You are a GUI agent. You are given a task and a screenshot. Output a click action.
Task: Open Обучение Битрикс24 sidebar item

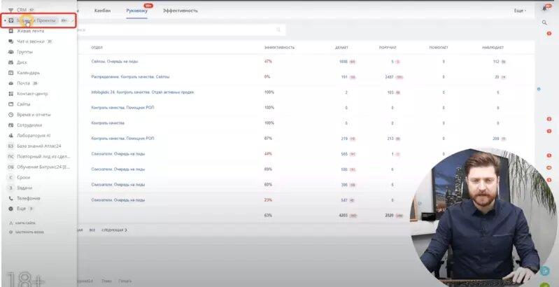(x=43, y=167)
